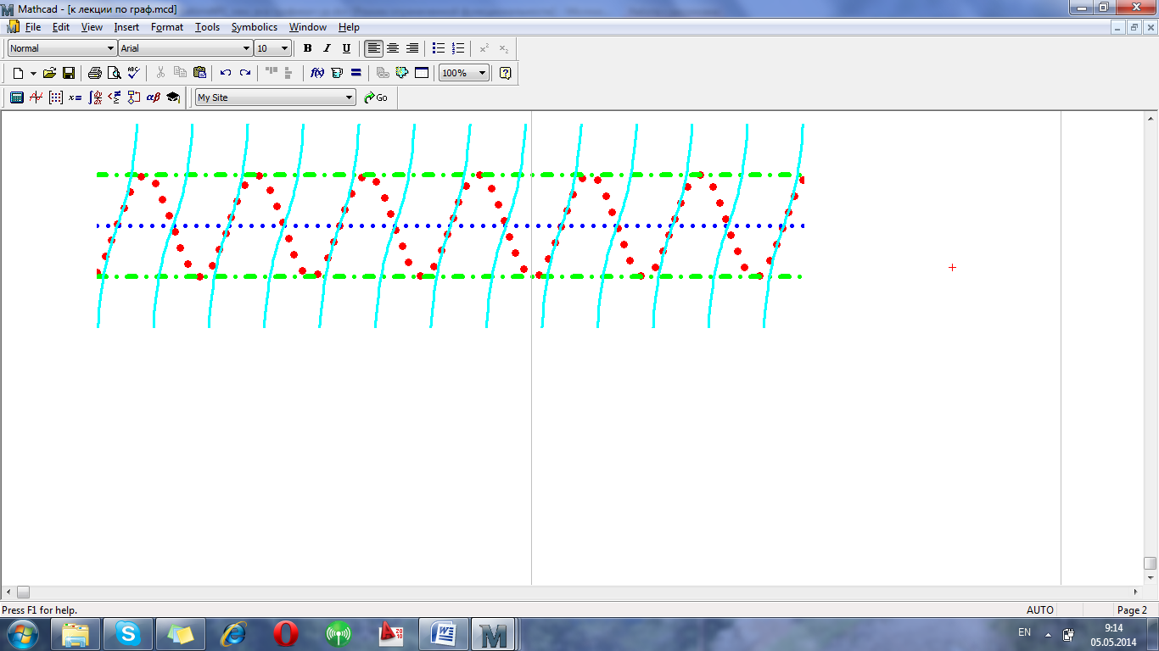Toggle bold text formatting
The image size is (1159, 651).
pyautogui.click(x=307, y=48)
